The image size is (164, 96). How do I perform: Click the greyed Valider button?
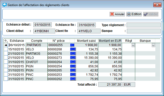point(151,14)
